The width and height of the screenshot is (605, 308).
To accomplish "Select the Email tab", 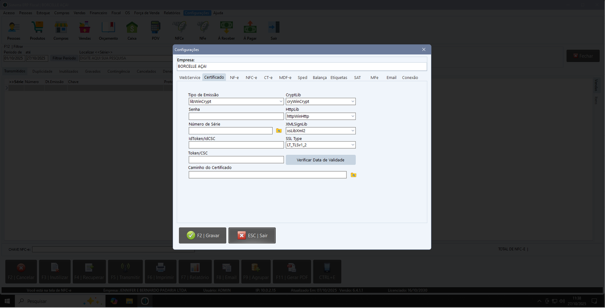I will click(391, 77).
